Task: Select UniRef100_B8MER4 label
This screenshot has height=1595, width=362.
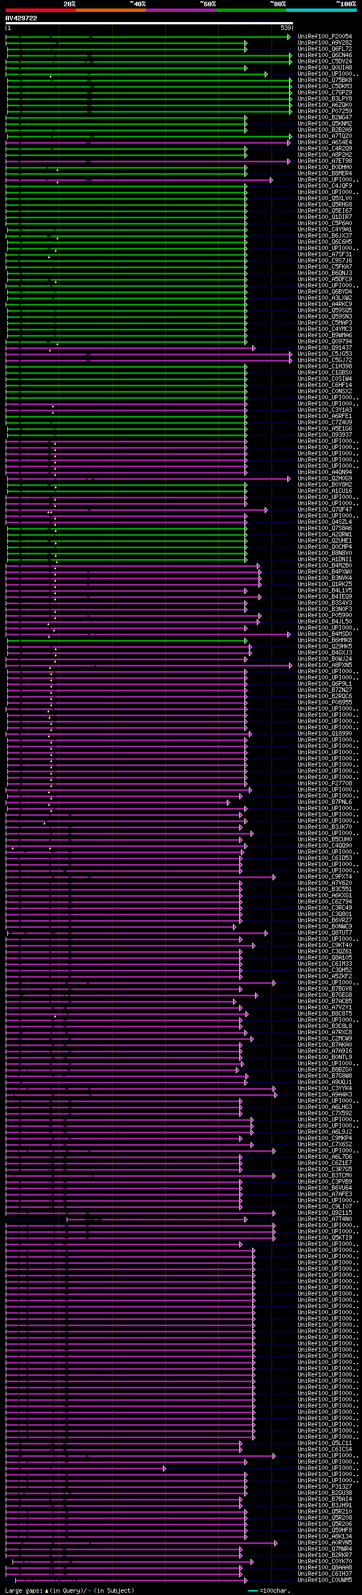Action: click(325, 173)
